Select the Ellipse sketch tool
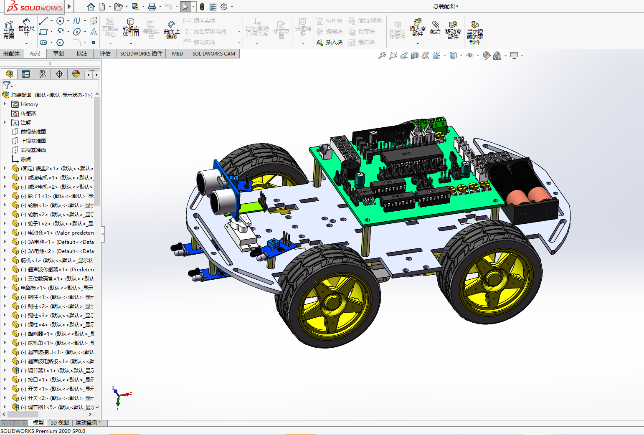 (77, 32)
